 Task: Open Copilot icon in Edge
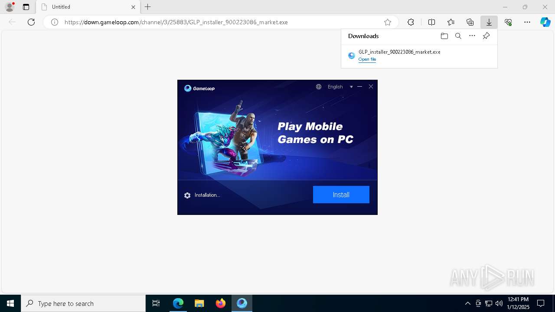[x=545, y=22]
